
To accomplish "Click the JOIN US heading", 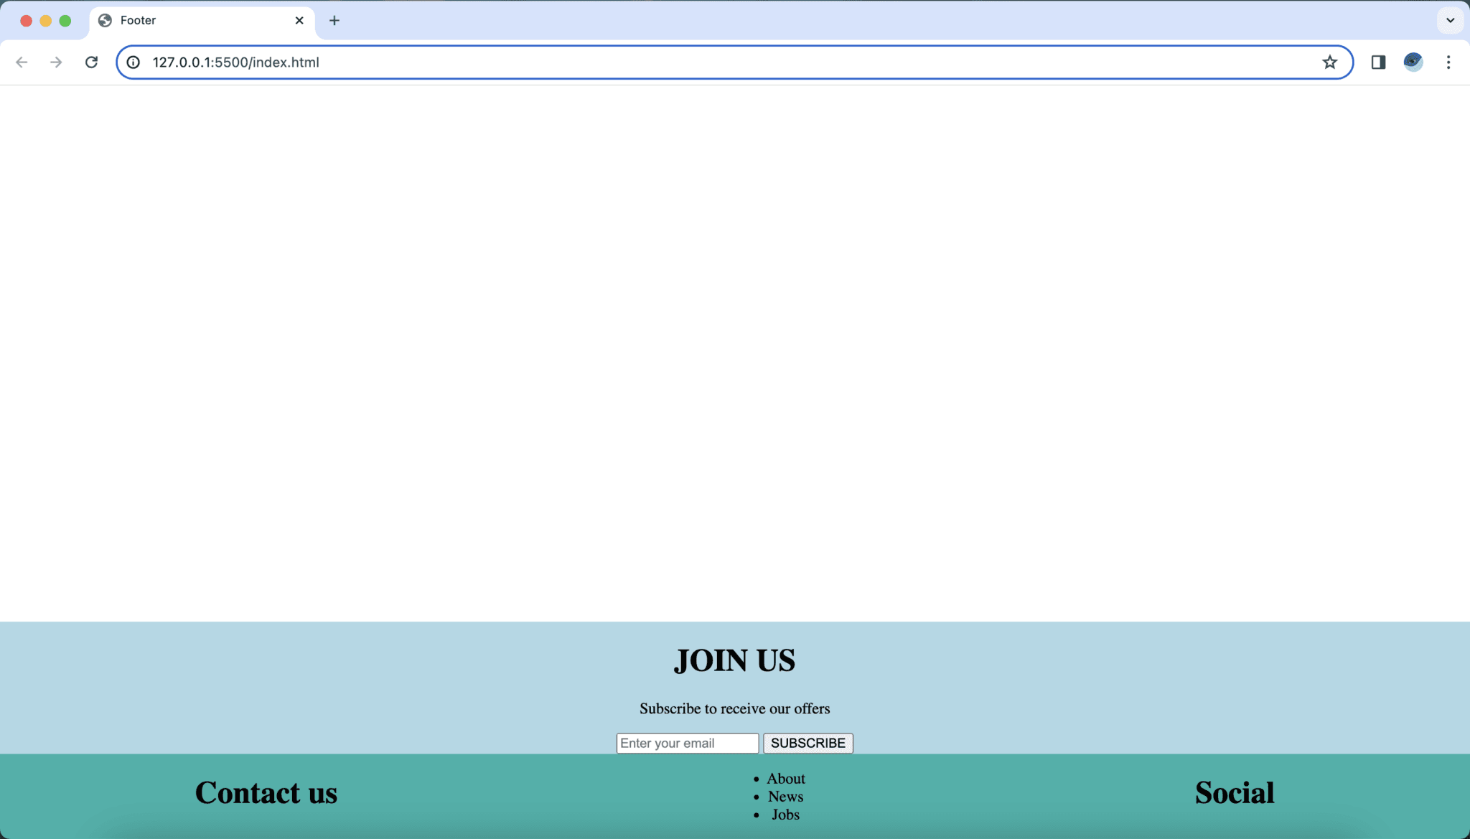I will coord(734,660).
